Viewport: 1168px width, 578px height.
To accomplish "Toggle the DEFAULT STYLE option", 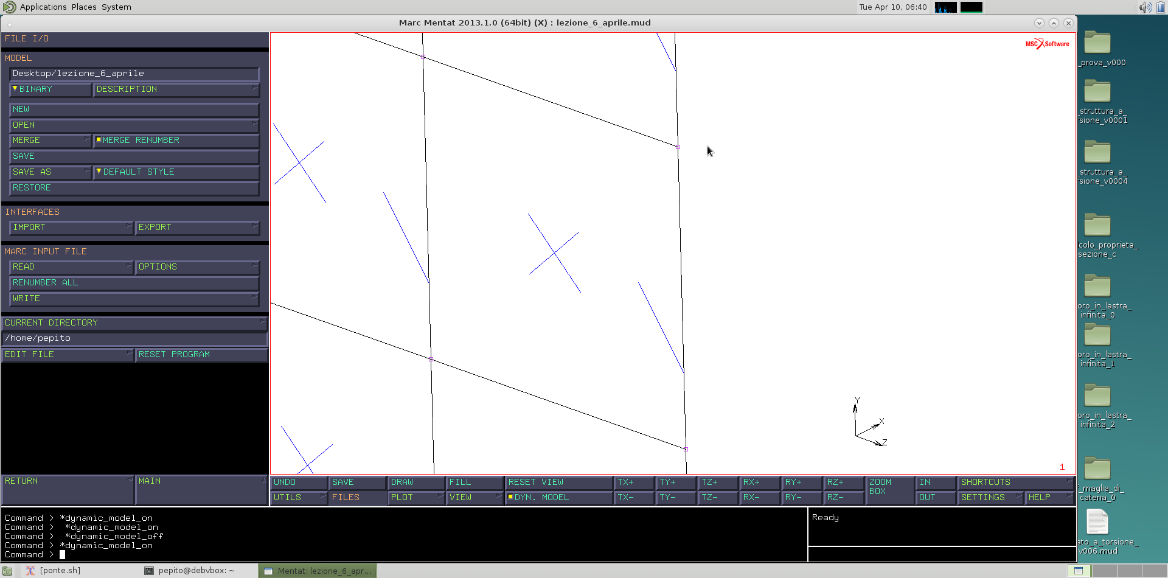I will 176,172.
